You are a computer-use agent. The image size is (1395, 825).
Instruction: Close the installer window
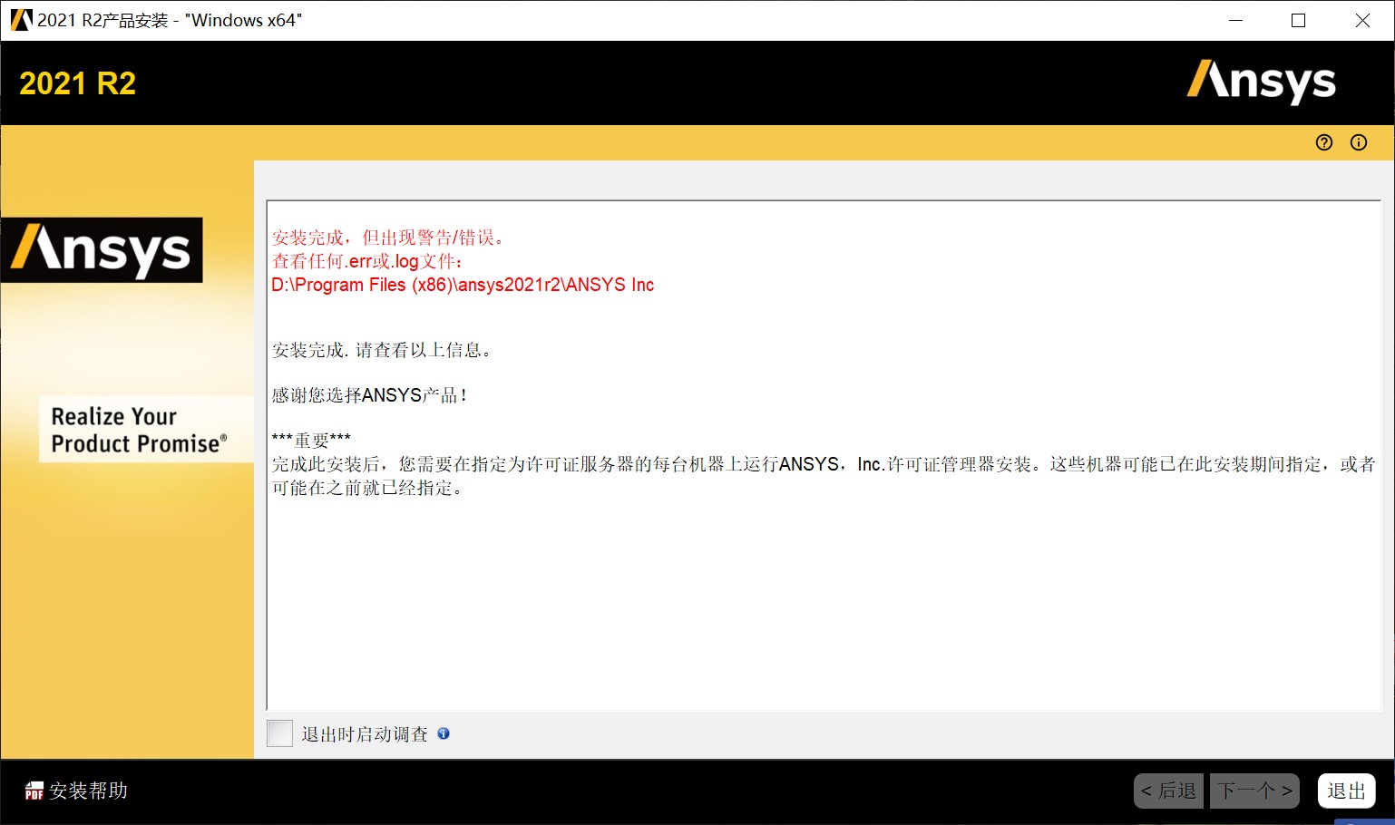(1362, 20)
